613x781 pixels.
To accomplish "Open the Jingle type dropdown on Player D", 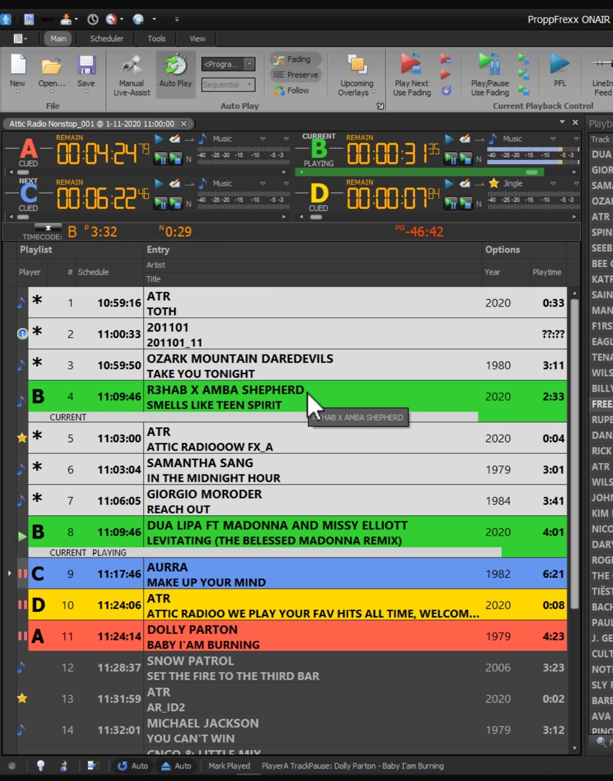I will coord(552,184).
